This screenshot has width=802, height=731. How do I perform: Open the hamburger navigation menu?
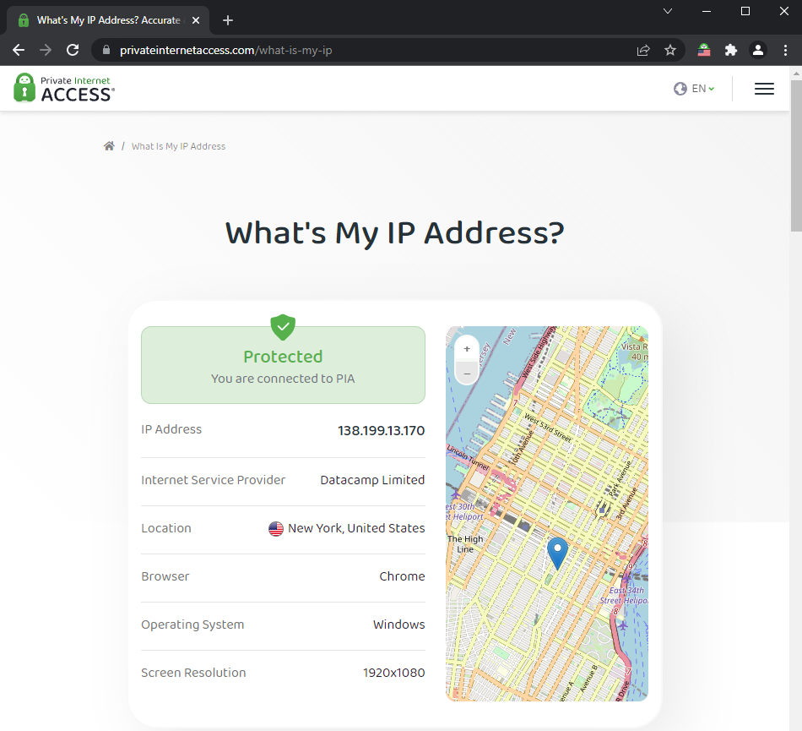pos(764,89)
